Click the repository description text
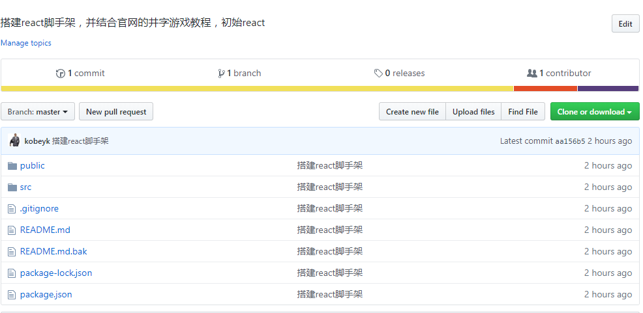This screenshot has height=313, width=643. tap(133, 23)
